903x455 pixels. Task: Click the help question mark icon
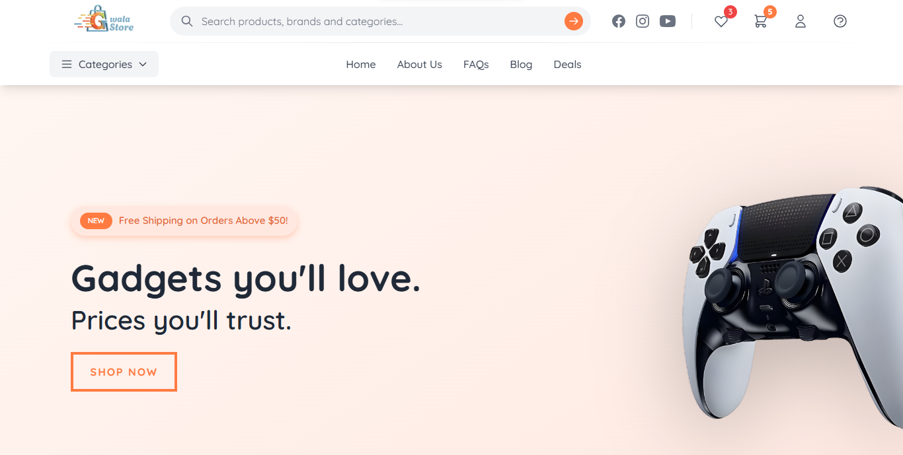pos(840,22)
